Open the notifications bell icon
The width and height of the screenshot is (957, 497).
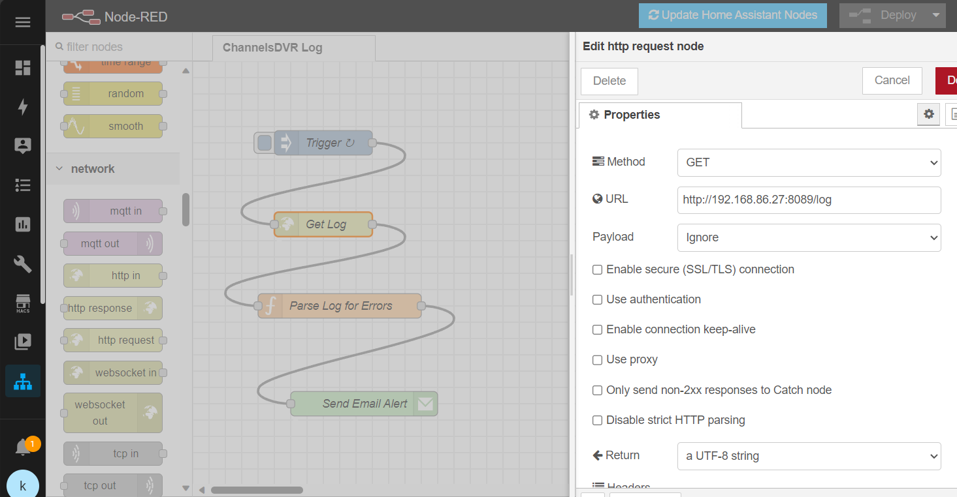click(23, 447)
